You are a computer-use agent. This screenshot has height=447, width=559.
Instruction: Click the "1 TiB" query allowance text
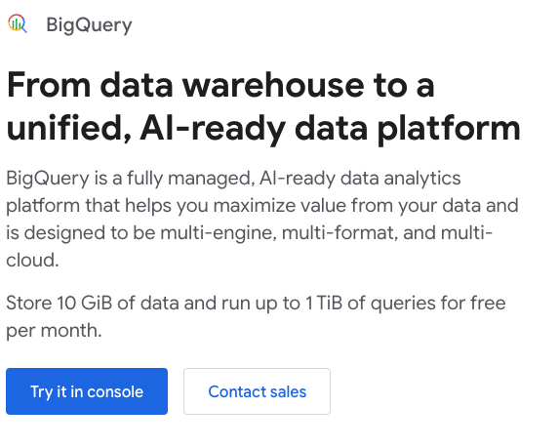(x=324, y=304)
